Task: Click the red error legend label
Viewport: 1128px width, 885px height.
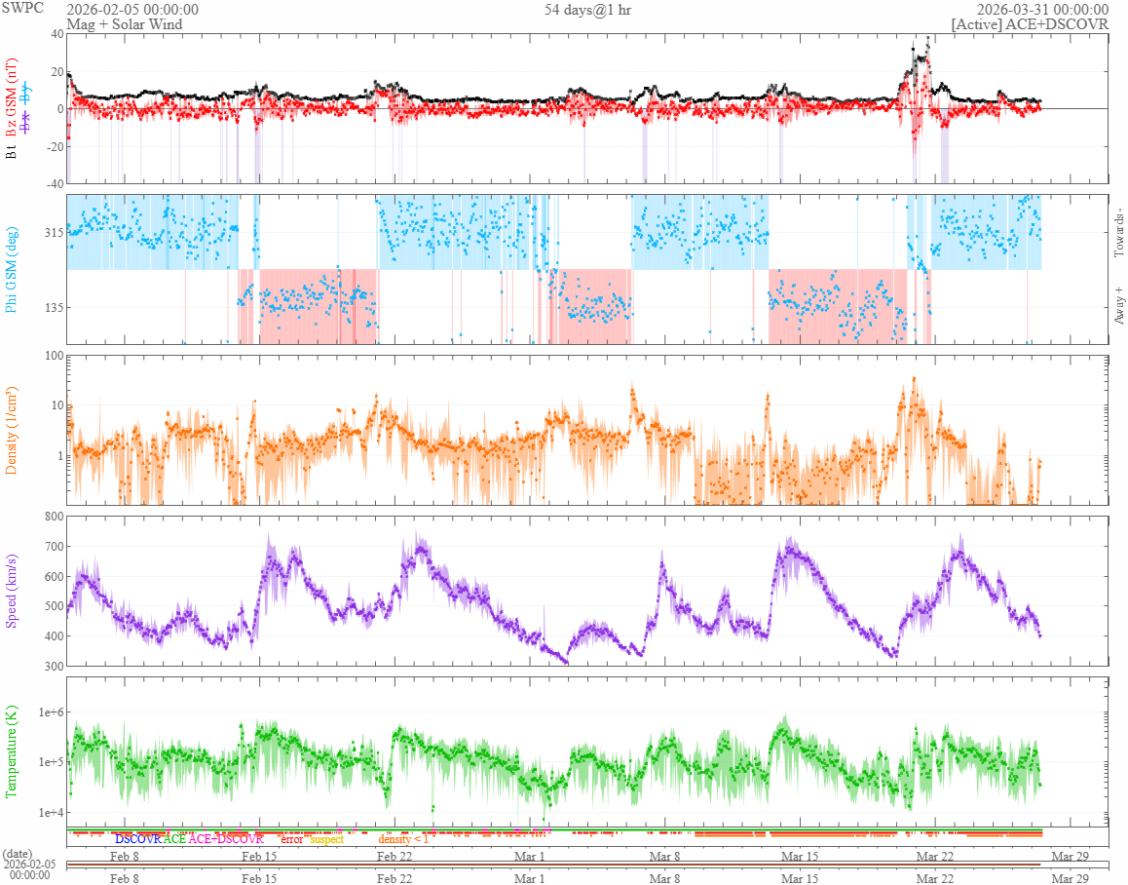Action: (x=292, y=839)
